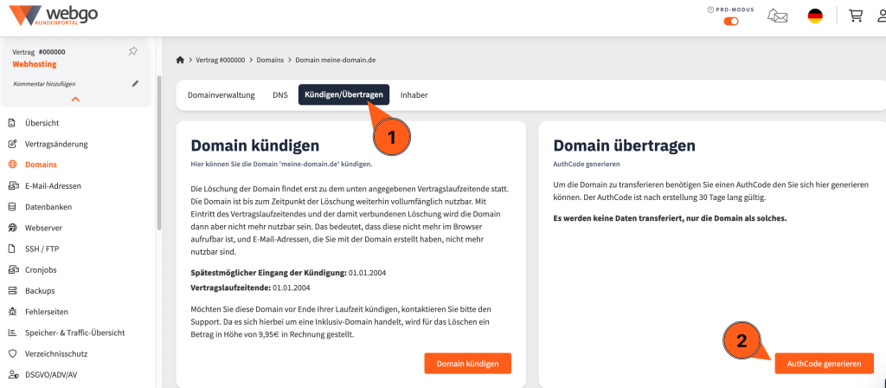Open the shopping cart icon
886x388 pixels.
856,16
